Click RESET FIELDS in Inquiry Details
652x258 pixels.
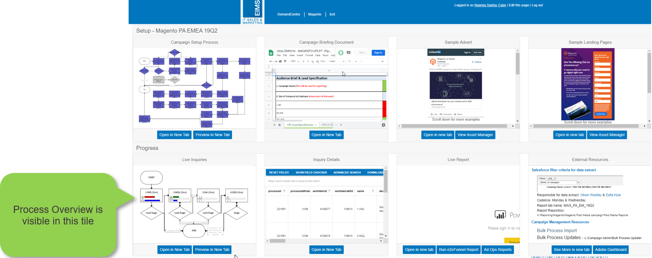pos(279,173)
